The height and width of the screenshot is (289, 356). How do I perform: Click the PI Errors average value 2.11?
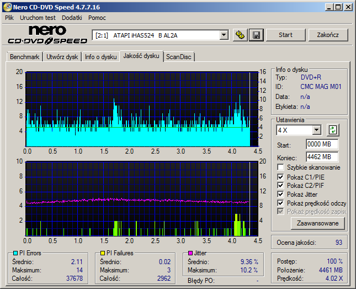tap(77, 262)
